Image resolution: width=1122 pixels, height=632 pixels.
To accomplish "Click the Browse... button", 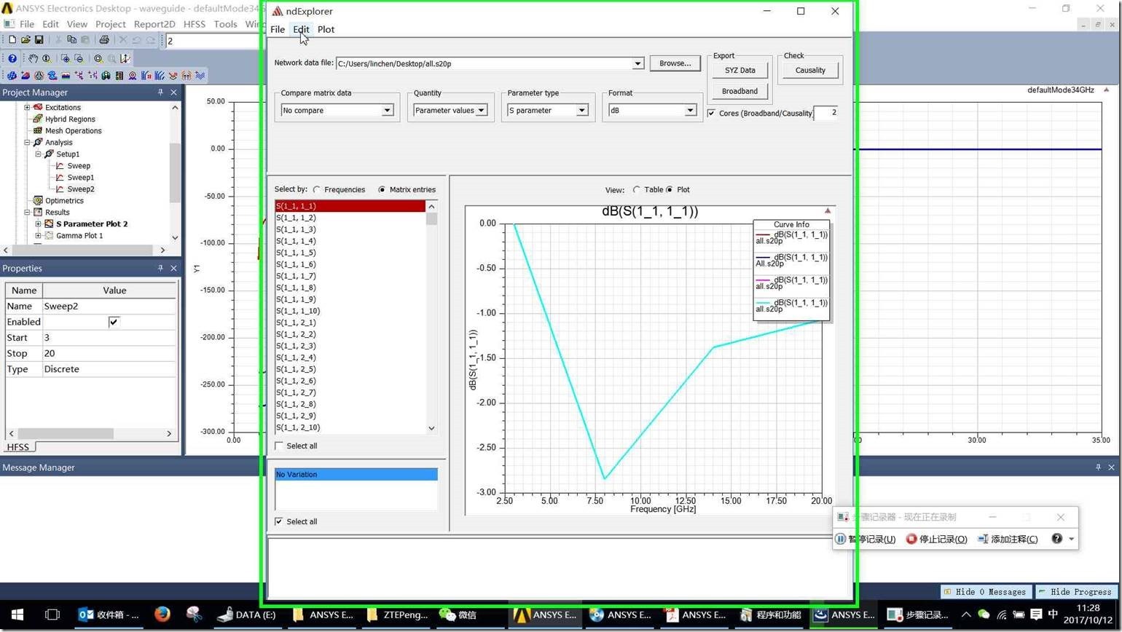I will pyautogui.click(x=675, y=63).
